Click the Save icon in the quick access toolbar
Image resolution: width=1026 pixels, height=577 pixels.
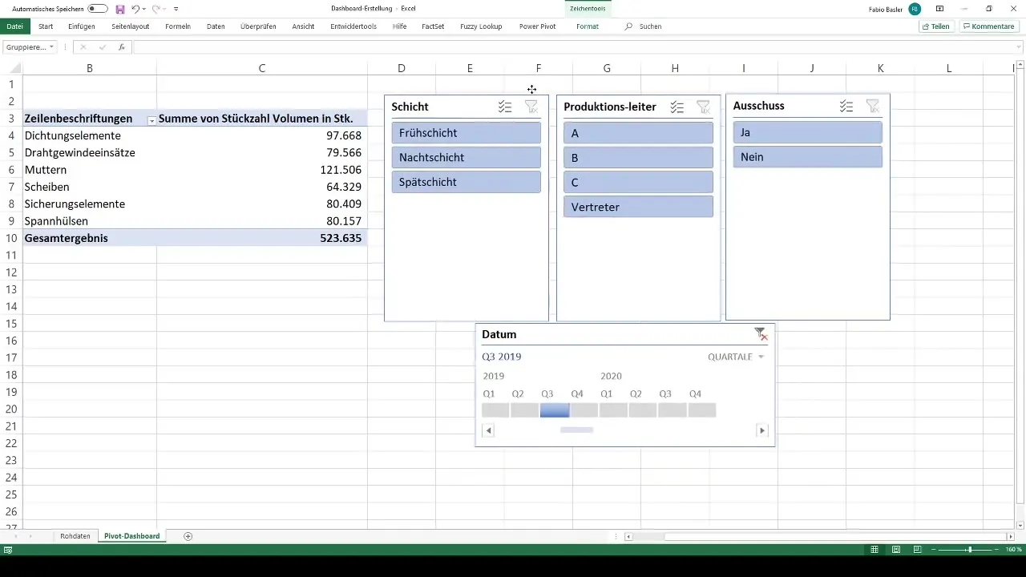point(119,9)
